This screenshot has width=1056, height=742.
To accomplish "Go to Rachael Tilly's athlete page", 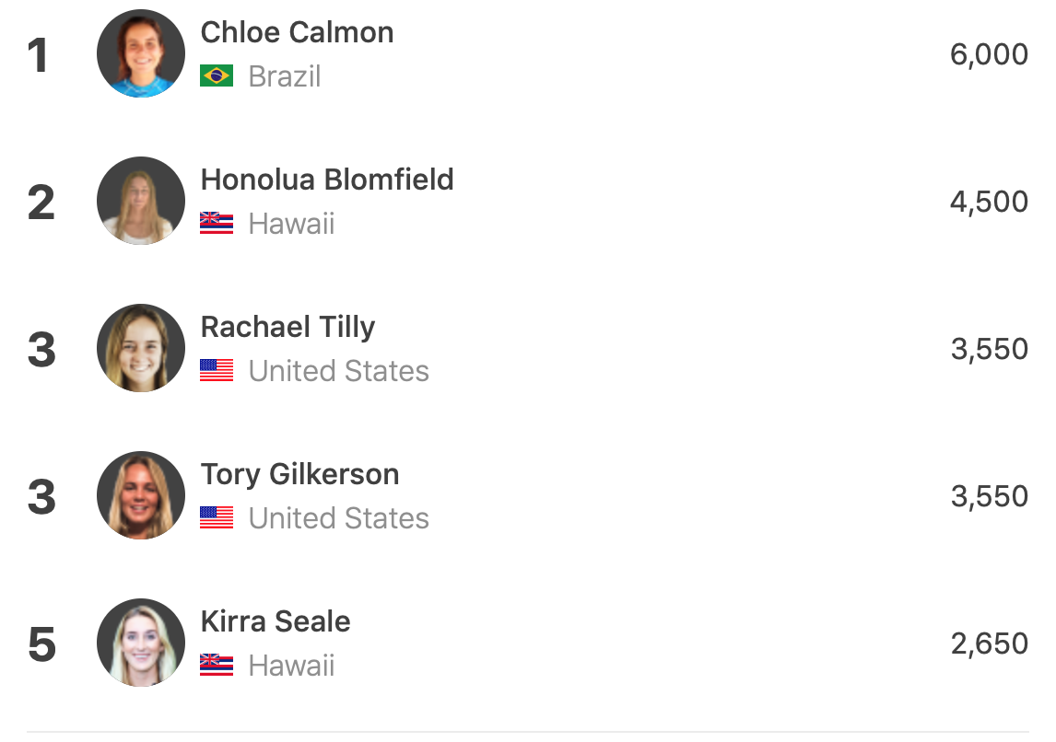I will [287, 327].
